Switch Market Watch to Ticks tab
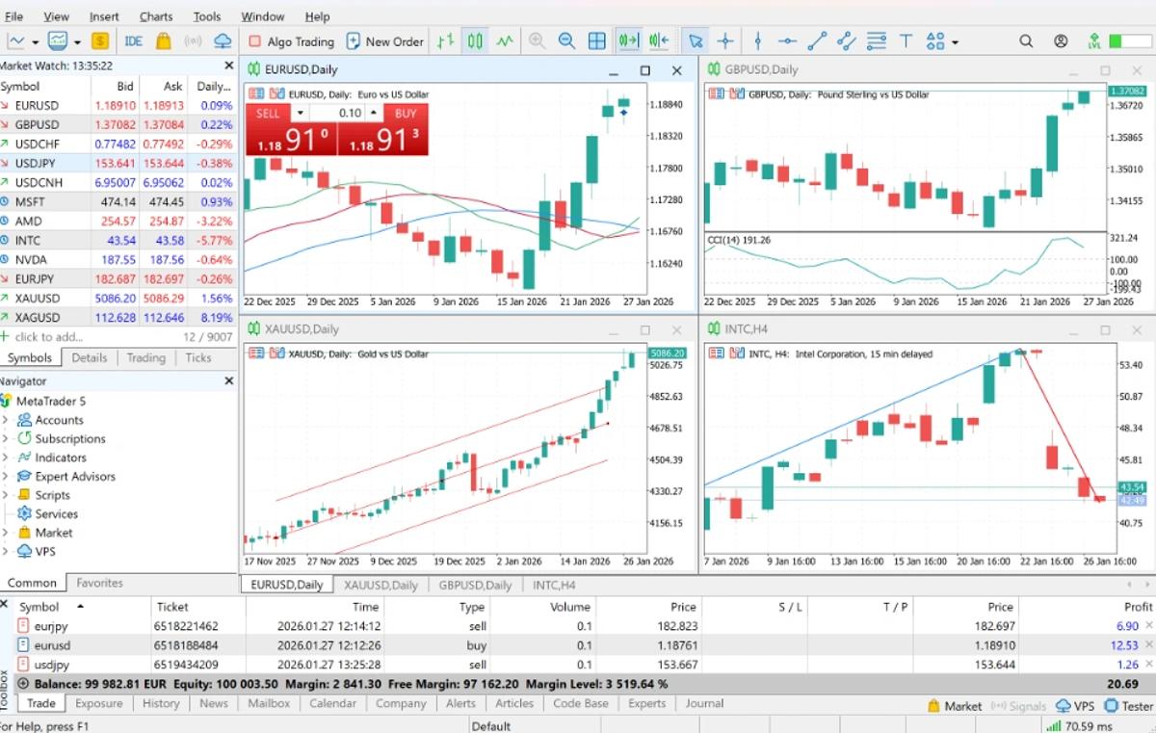The width and height of the screenshot is (1156, 733). 198,357
